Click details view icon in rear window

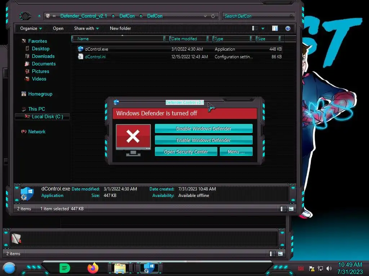[x=272, y=254]
